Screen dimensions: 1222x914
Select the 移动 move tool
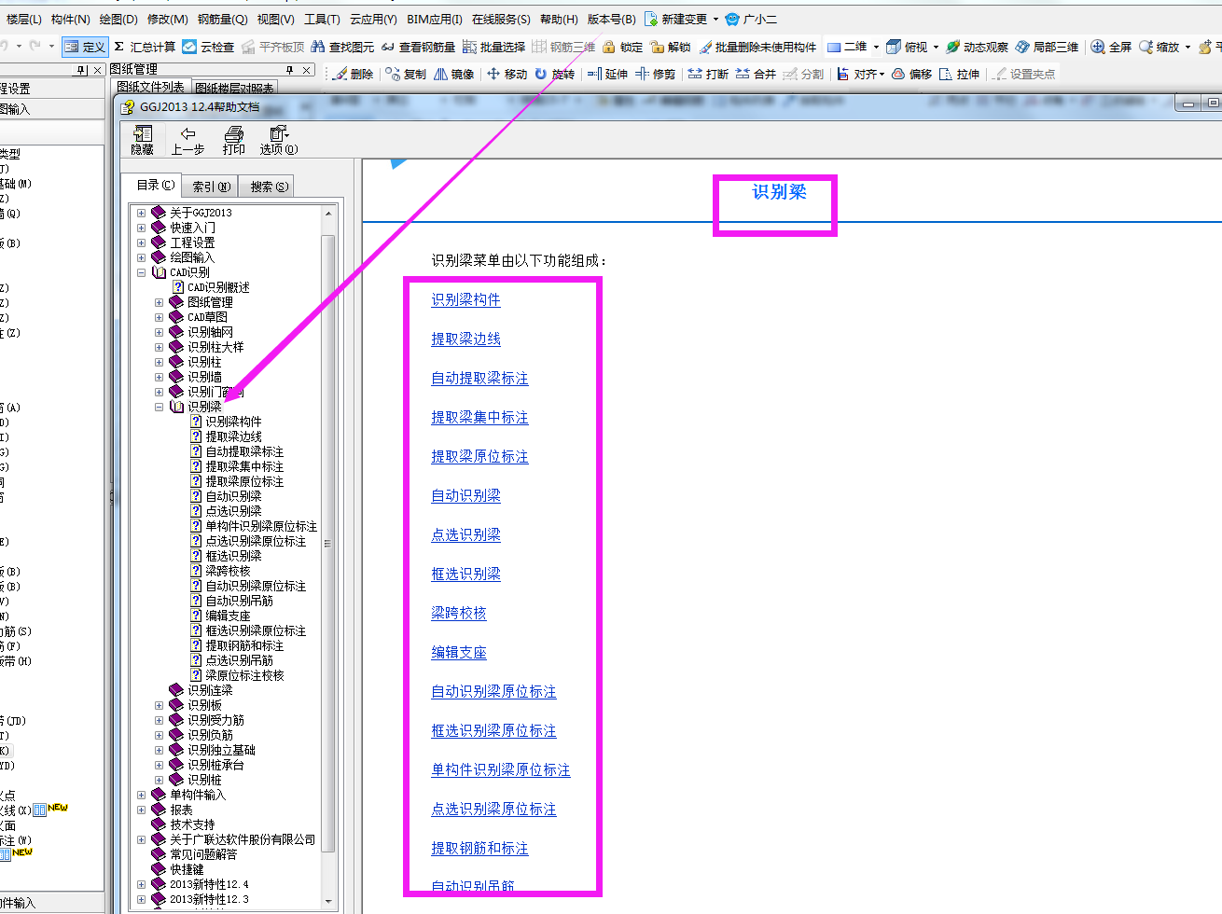(x=507, y=74)
